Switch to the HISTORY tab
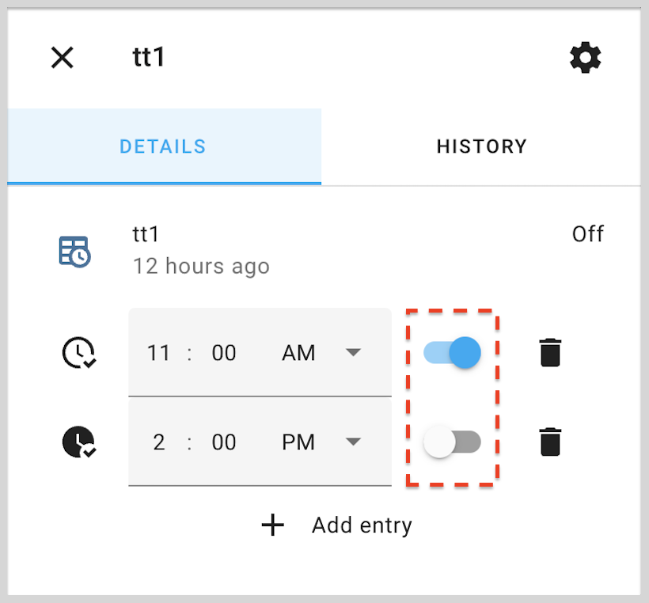 (481, 146)
